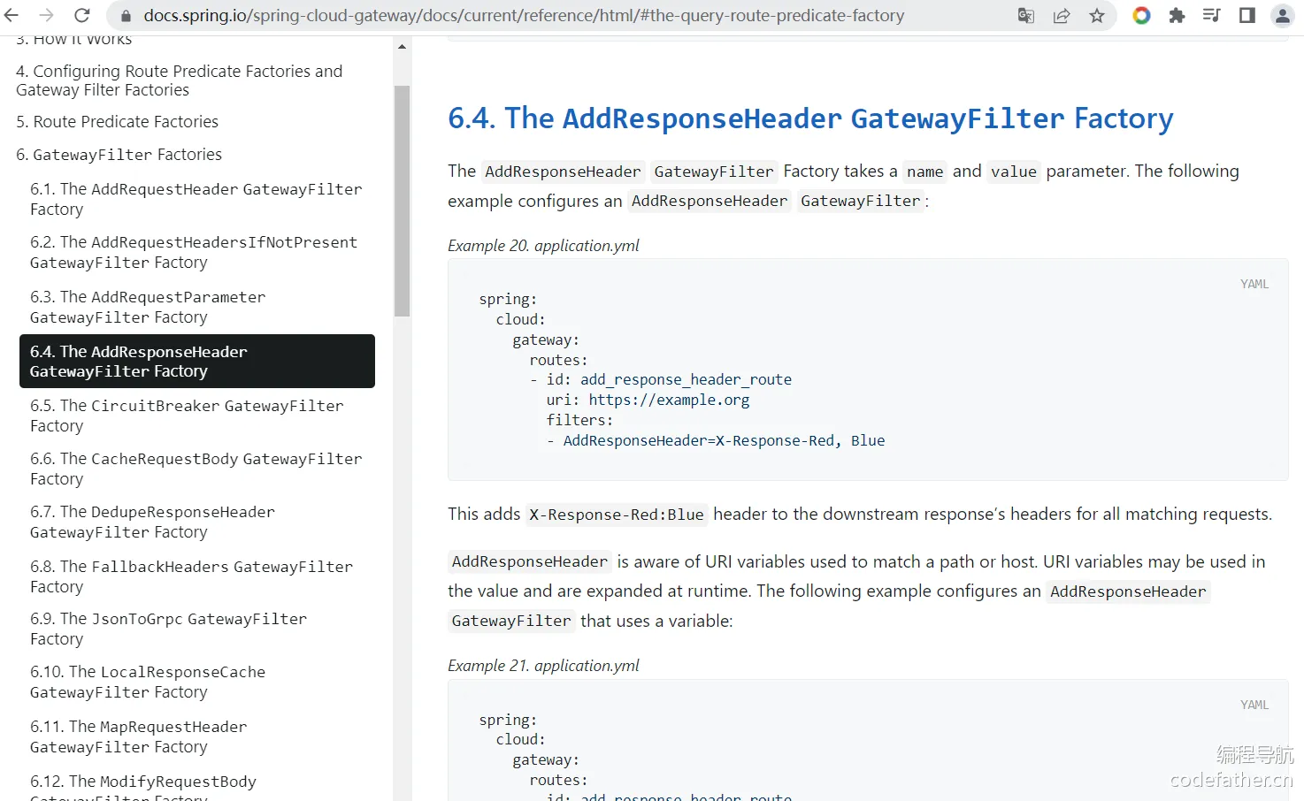Open the translate page icon
This screenshot has width=1304, height=801.
[1026, 15]
